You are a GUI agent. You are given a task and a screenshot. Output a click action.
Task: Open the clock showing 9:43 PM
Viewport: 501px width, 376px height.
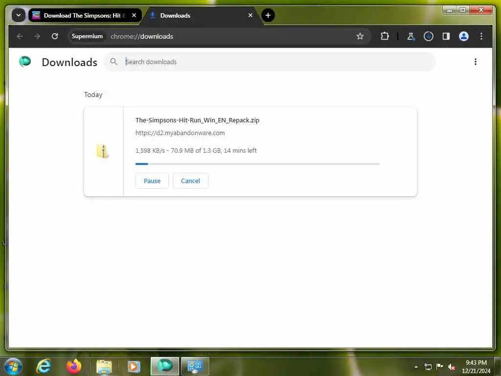click(476, 367)
